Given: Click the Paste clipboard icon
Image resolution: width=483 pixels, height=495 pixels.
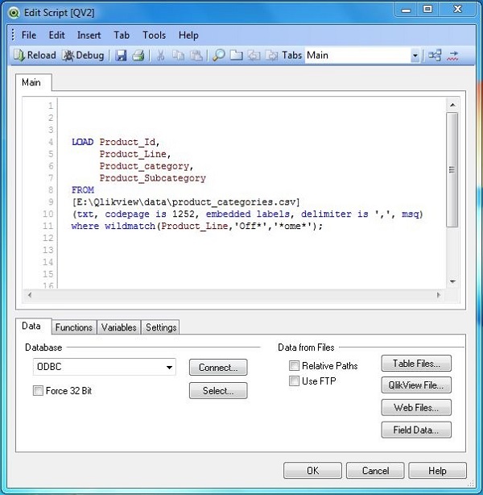Looking at the screenshot, I should coord(196,56).
